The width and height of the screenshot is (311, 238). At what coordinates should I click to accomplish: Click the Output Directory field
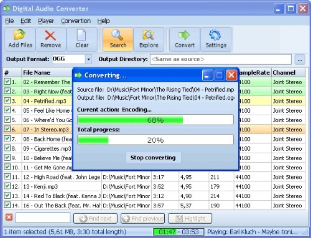coord(221,59)
